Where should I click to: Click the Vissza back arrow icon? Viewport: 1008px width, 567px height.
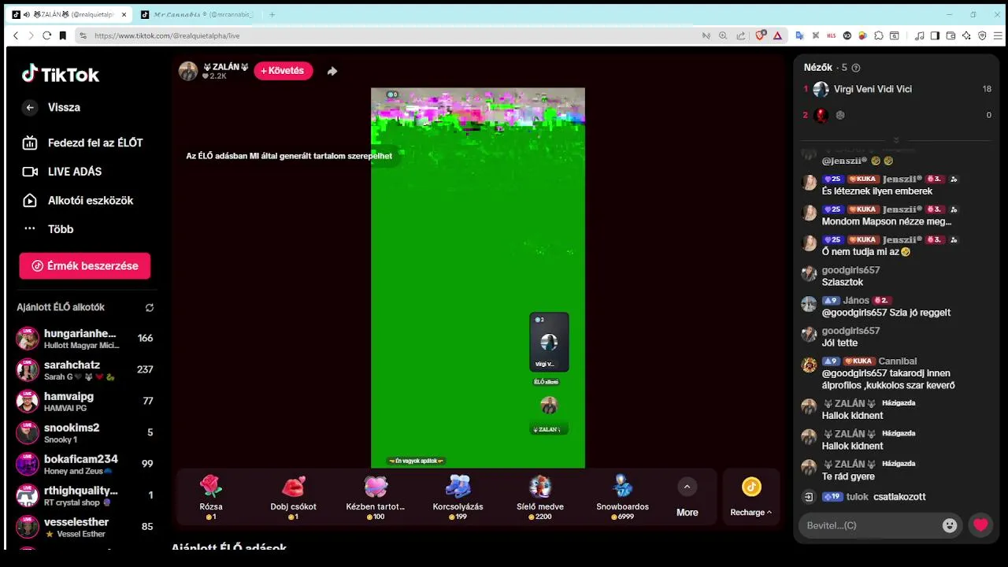30,108
